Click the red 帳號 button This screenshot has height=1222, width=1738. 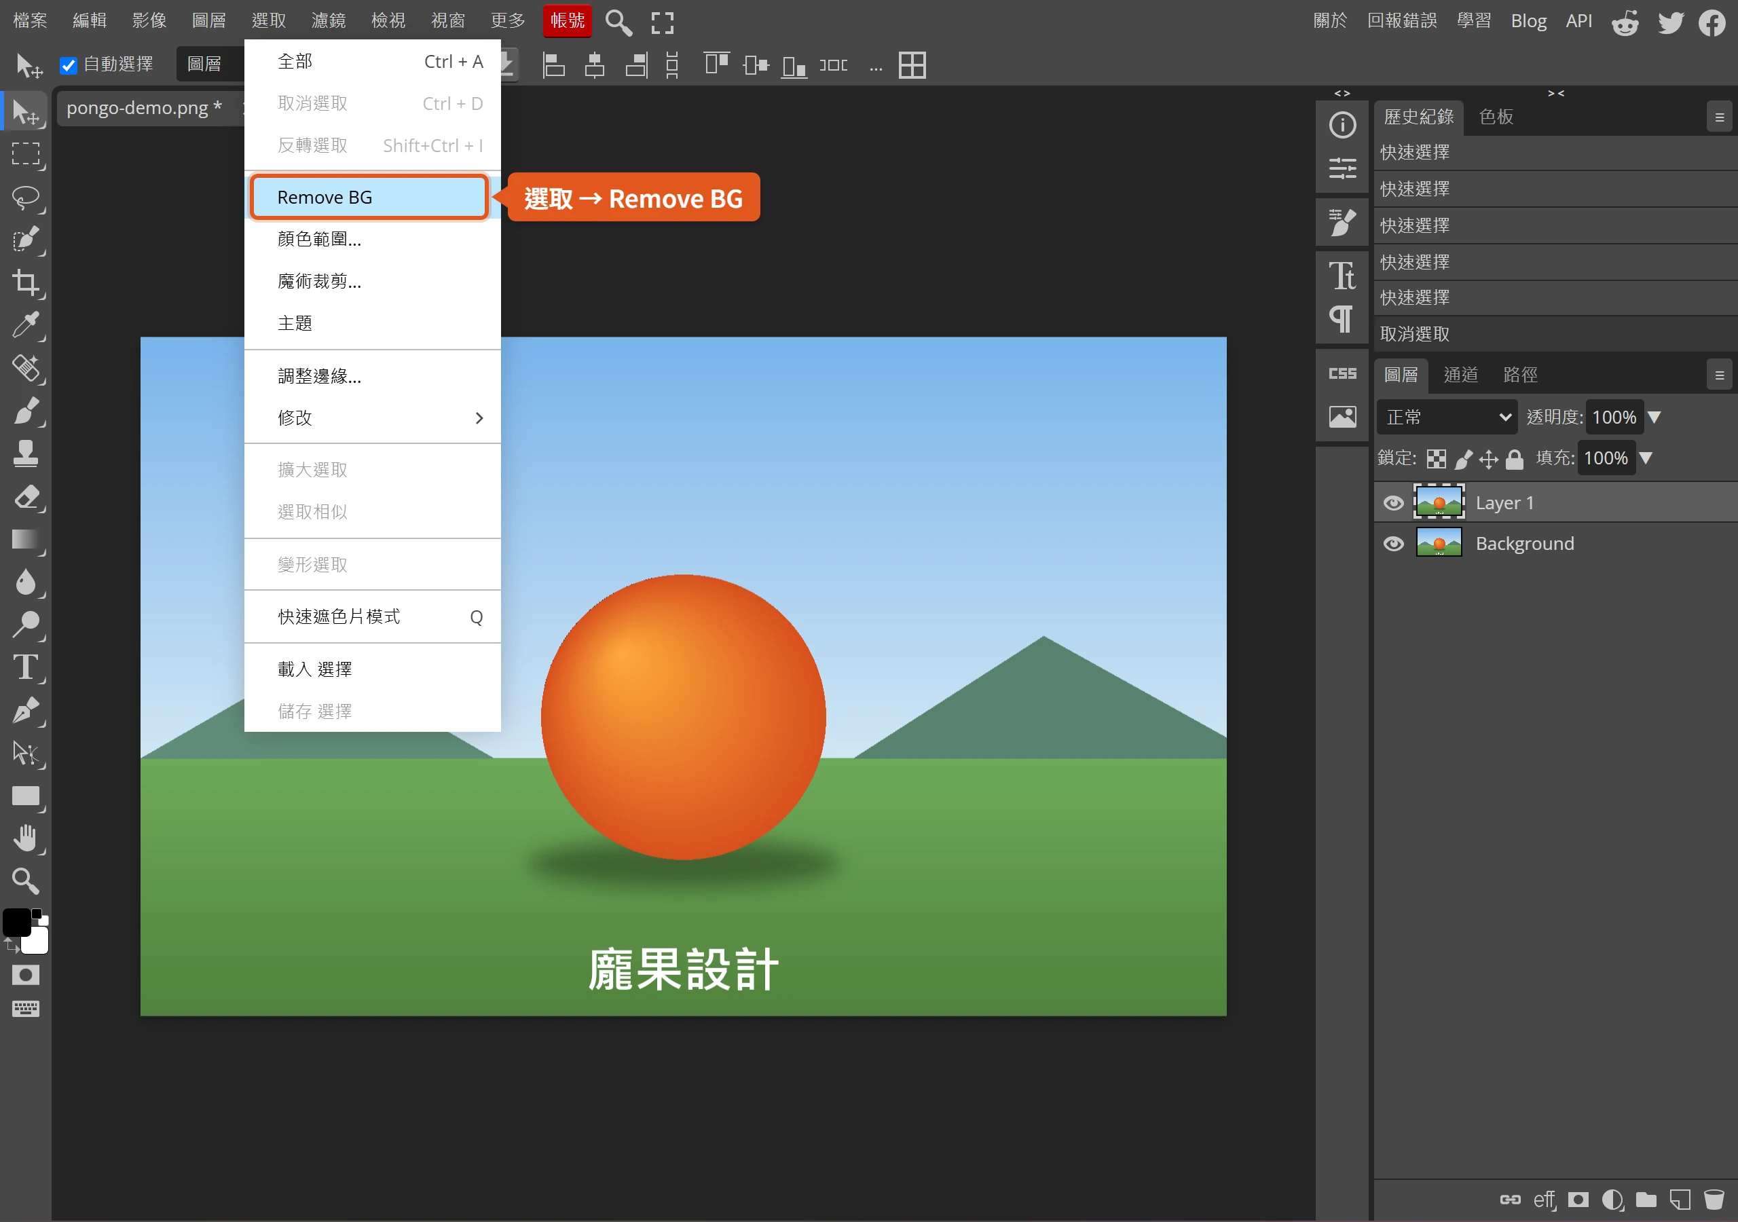click(568, 20)
